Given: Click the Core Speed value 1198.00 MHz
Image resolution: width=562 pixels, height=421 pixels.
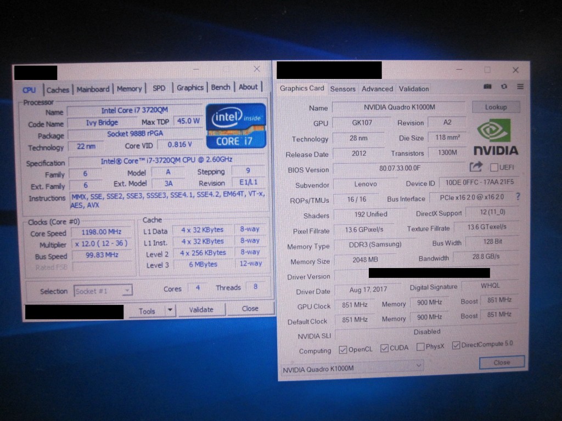Looking at the screenshot, I should 102,232.
